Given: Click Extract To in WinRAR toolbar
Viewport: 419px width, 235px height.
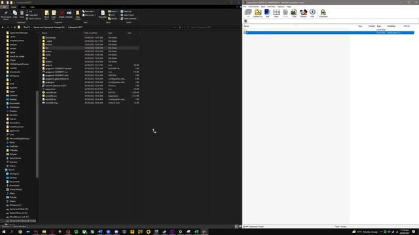Looking at the screenshot, I should click(x=257, y=13).
